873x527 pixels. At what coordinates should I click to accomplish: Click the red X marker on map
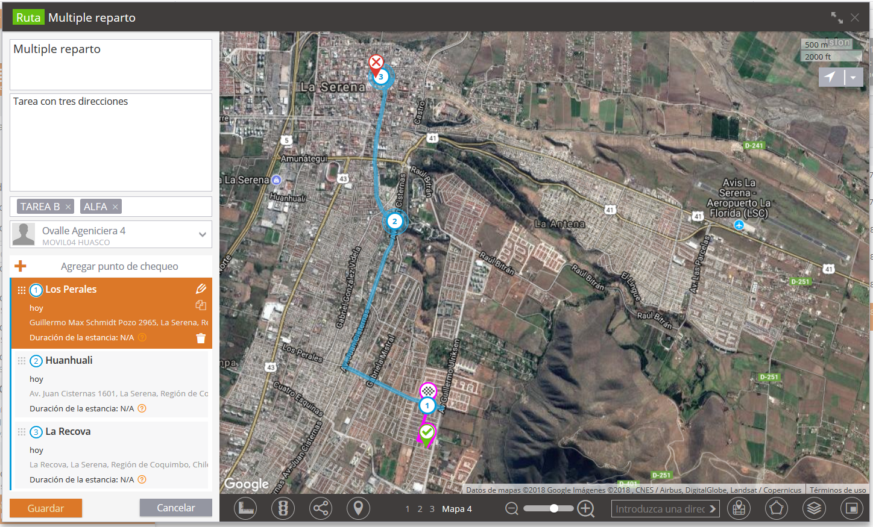376,63
